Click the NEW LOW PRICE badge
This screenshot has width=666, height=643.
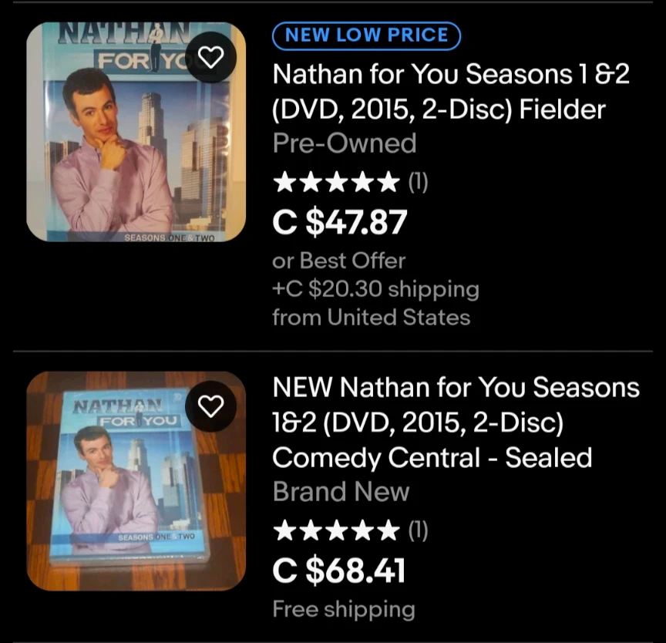(366, 35)
